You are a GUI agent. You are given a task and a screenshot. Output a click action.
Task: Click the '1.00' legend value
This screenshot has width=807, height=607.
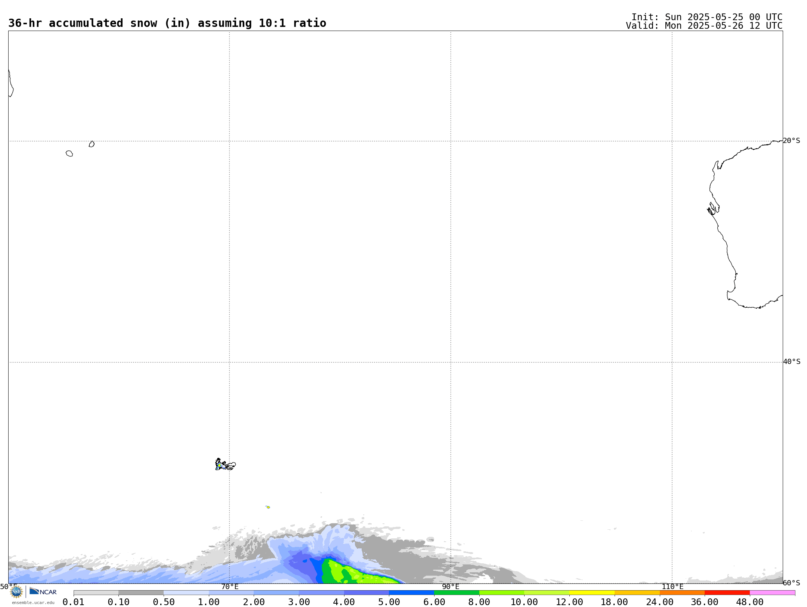coord(209,602)
